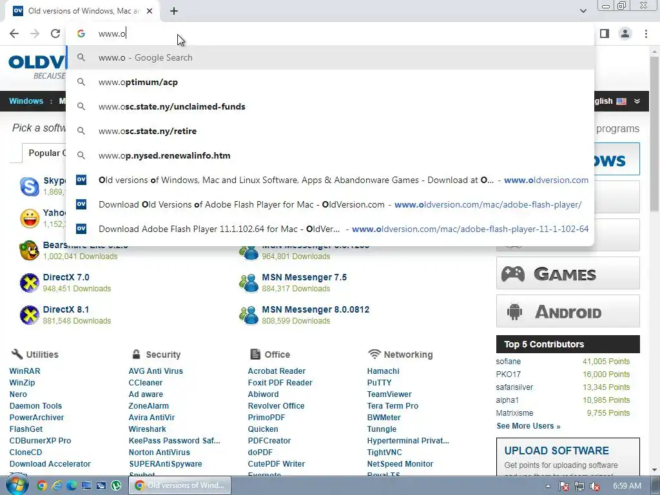
Task: Open the Foxit PDF Reader link
Action: tap(280, 383)
